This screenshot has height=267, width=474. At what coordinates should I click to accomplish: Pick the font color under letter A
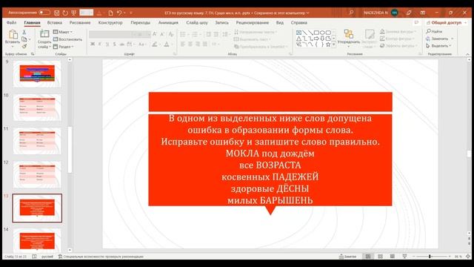[167, 44]
